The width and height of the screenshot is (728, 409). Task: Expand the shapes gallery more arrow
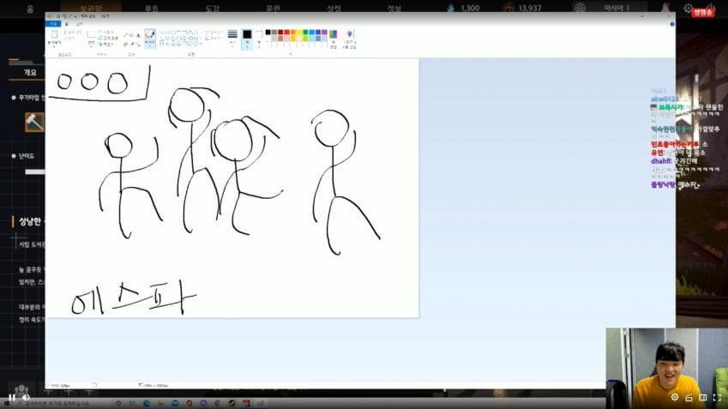click(x=201, y=45)
